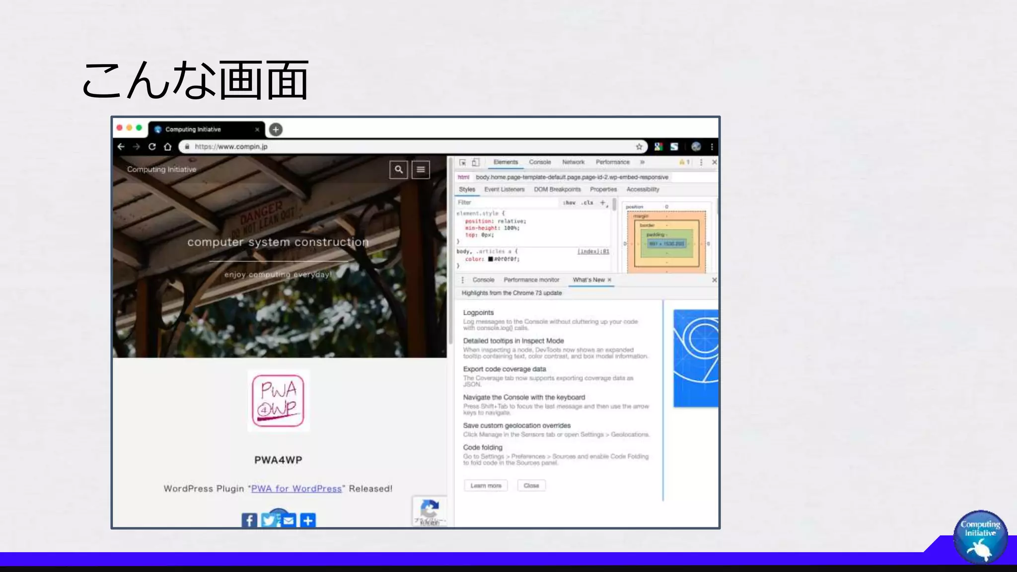Toggle :hov element state panel
Screen dimensions: 1017x572
(569, 203)
